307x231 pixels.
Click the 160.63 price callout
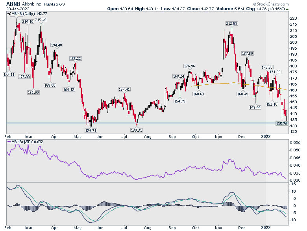point(198,94)
